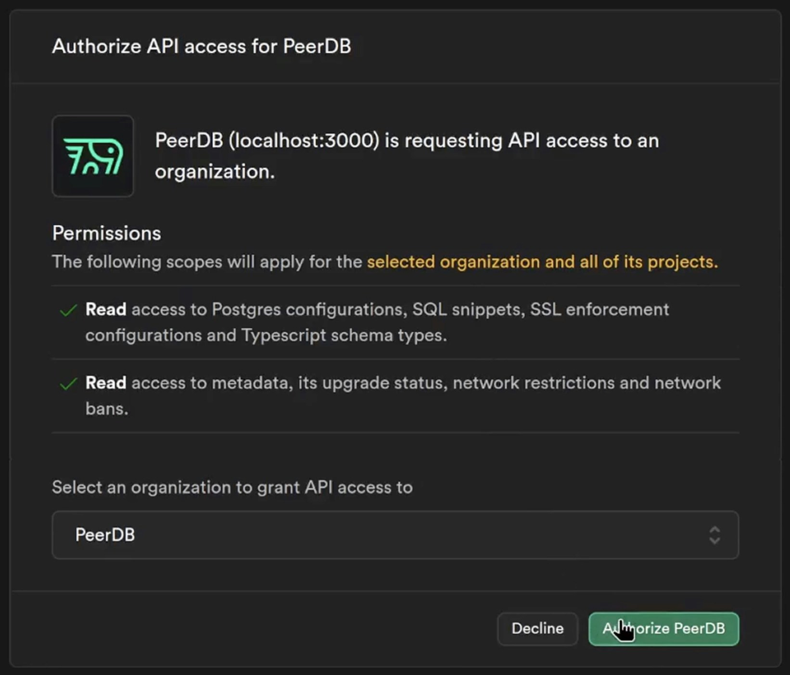Click the up-down chevron icon in organization selector

click(714, 535)
